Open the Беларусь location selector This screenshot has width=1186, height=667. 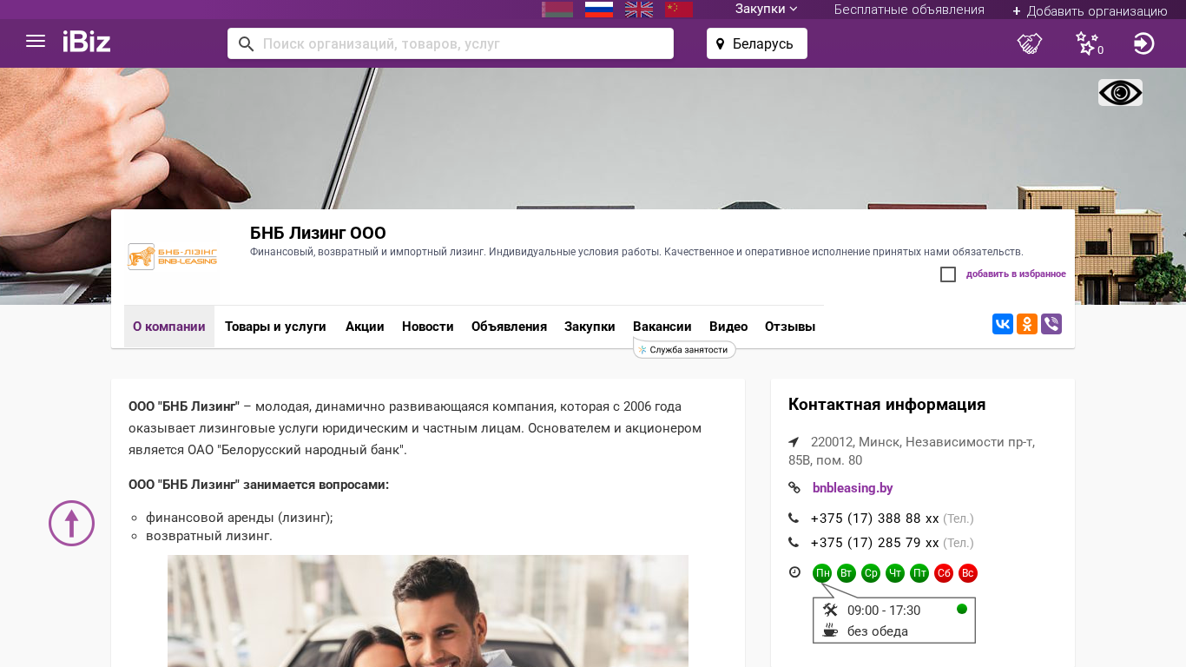point(756,43)
